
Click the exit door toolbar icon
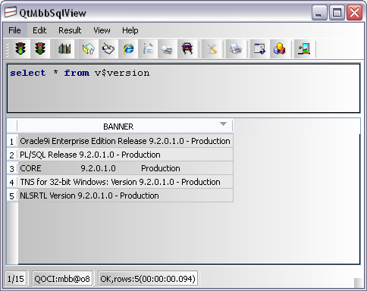(x=303, y=48)
